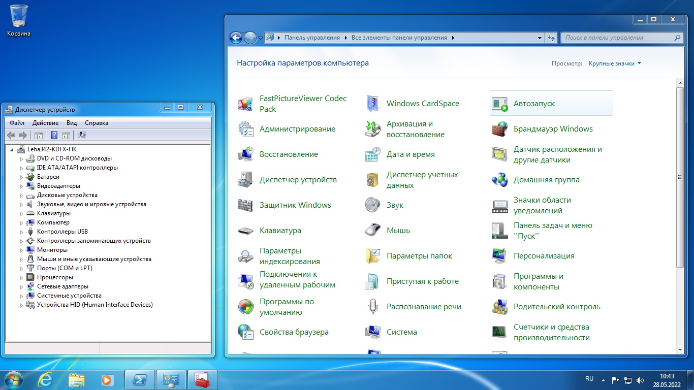
Task: Open the Звук (Sound) control panel icon
Action: click(x=373, y=205)
